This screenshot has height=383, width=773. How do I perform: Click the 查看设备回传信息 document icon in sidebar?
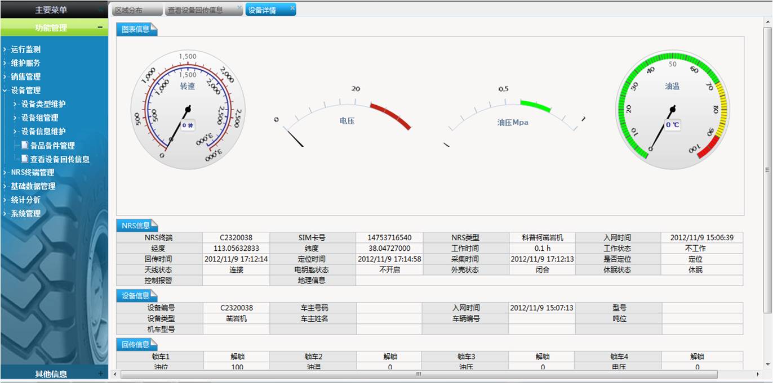25,159
